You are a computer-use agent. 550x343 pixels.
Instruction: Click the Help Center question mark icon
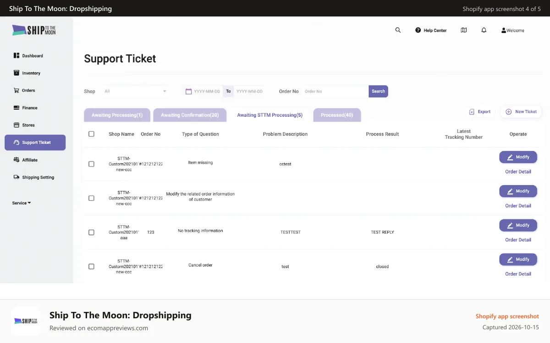(x=418, y=30)
